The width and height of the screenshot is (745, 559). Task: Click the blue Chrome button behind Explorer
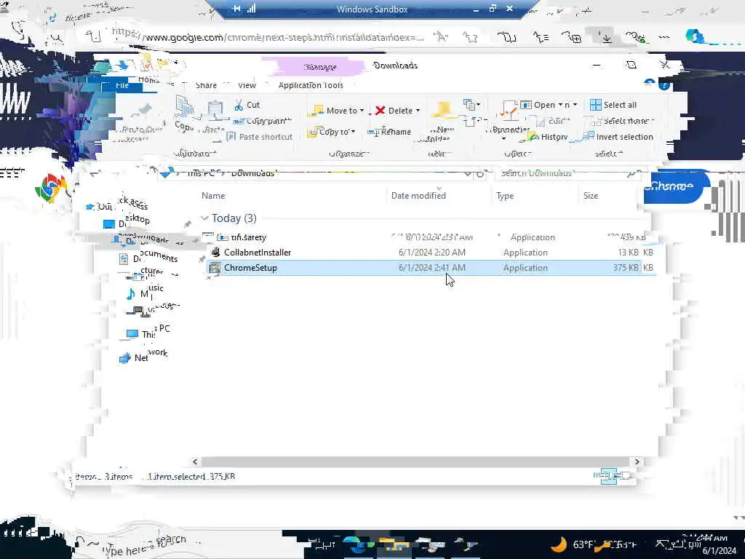677,186
